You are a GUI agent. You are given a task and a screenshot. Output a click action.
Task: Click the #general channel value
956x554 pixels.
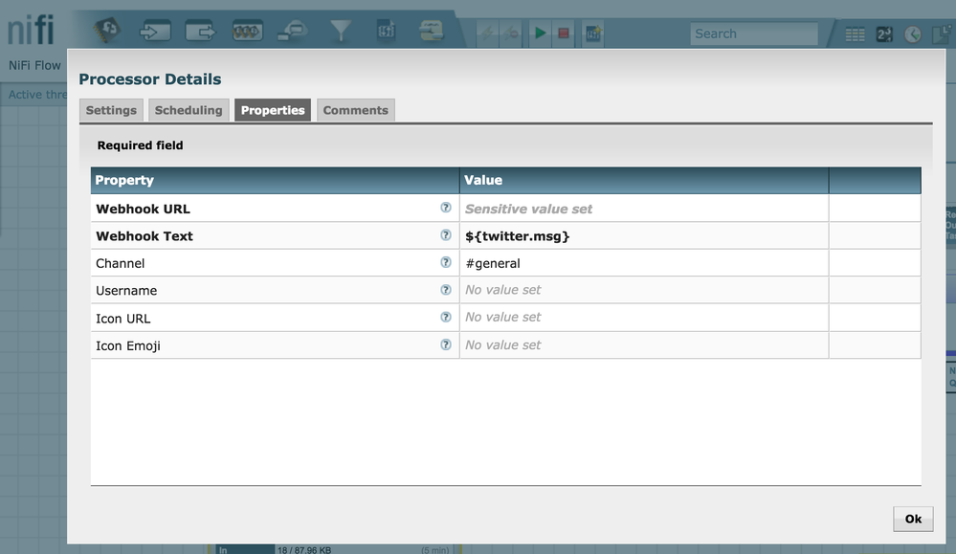(x=644, y=263)
